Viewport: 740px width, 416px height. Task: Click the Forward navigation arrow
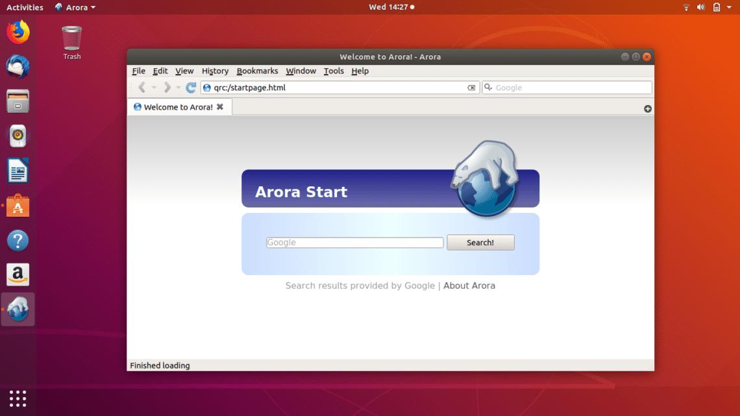tap(167, 87)
